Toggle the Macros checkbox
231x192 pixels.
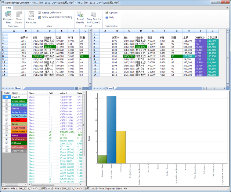6,135
